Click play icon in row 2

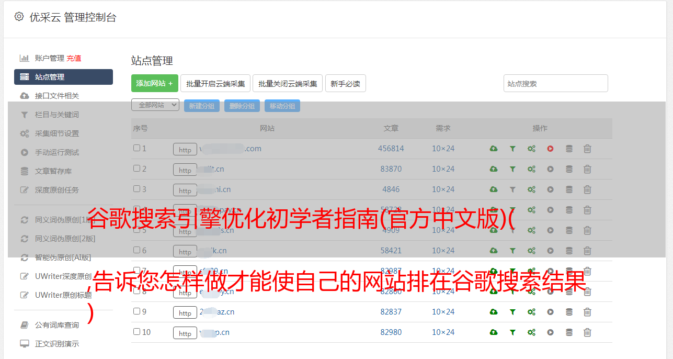point(550,169)
